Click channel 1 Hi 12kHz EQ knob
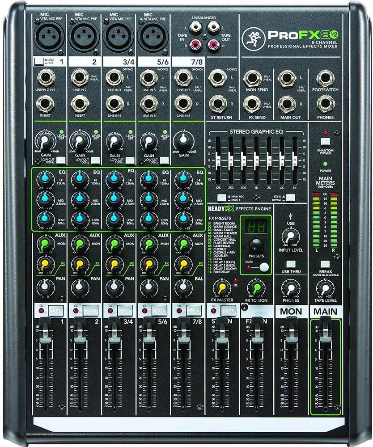The image size is (373, 447). [x=44, y=178]
